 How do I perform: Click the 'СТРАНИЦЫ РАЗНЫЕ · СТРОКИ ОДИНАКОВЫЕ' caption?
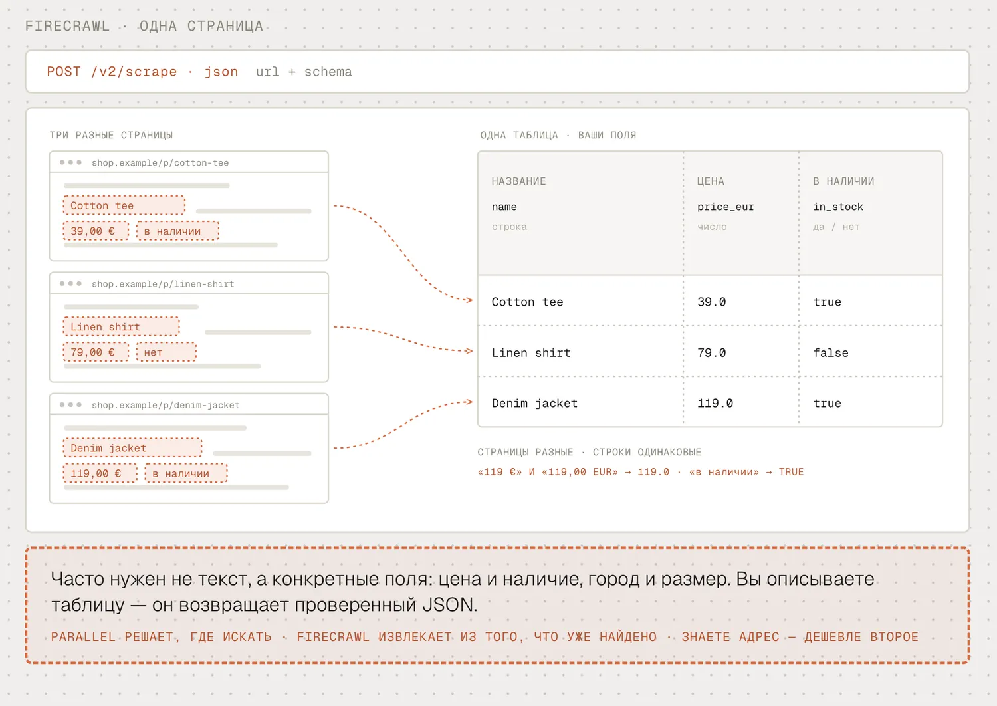pyautogui.click(x=590, y=452)
